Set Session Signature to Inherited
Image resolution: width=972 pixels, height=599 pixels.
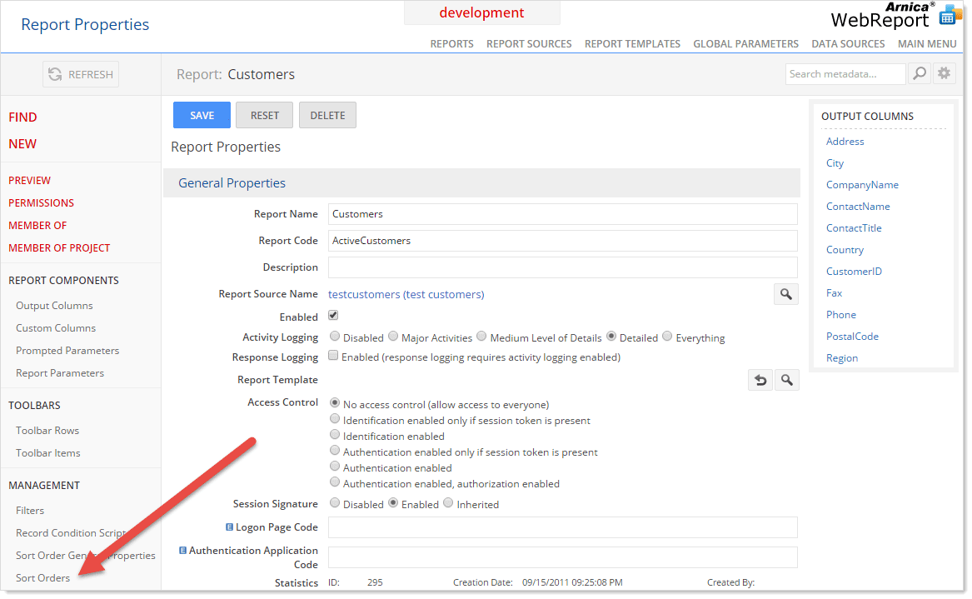pyautogui.click(x=448, y=503)
